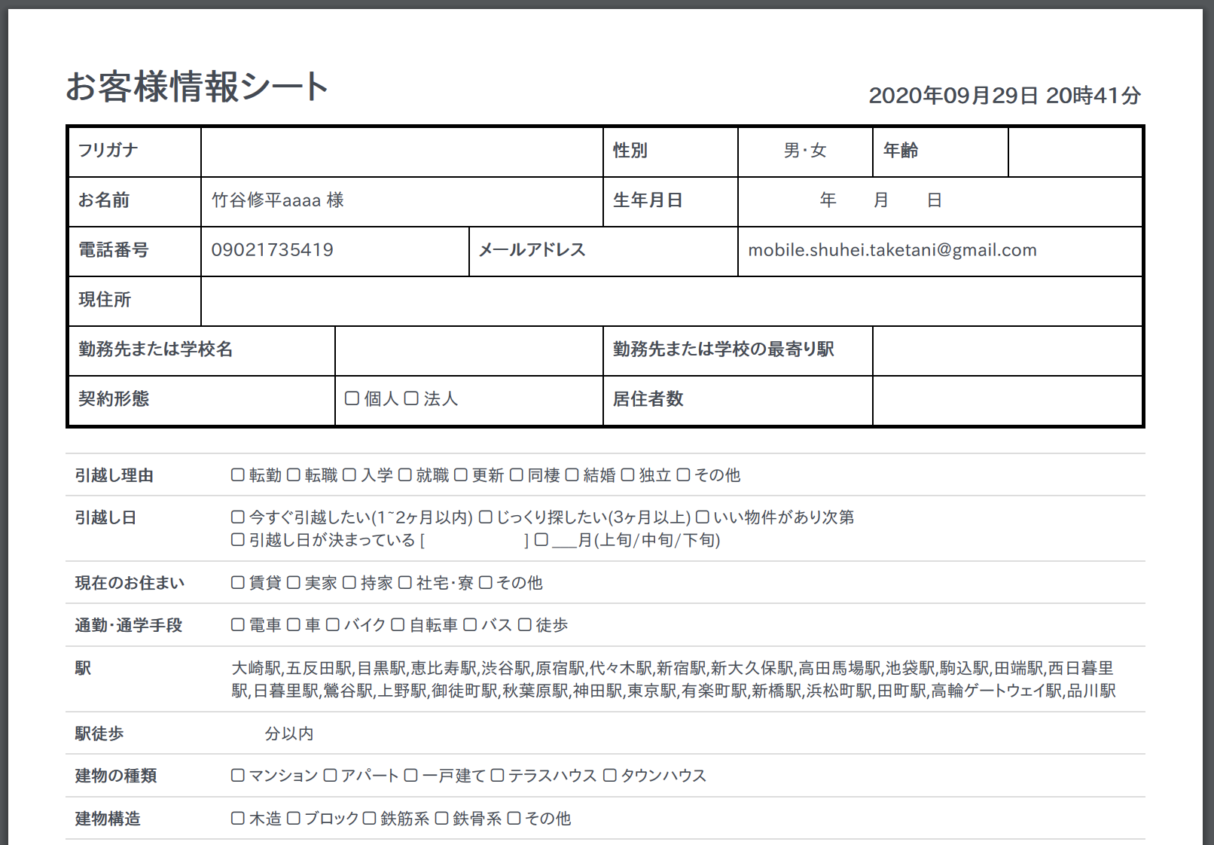
Task: Click the mobile.shuhei.taketani@gmail.com email cell
Action: pos(940,251)
